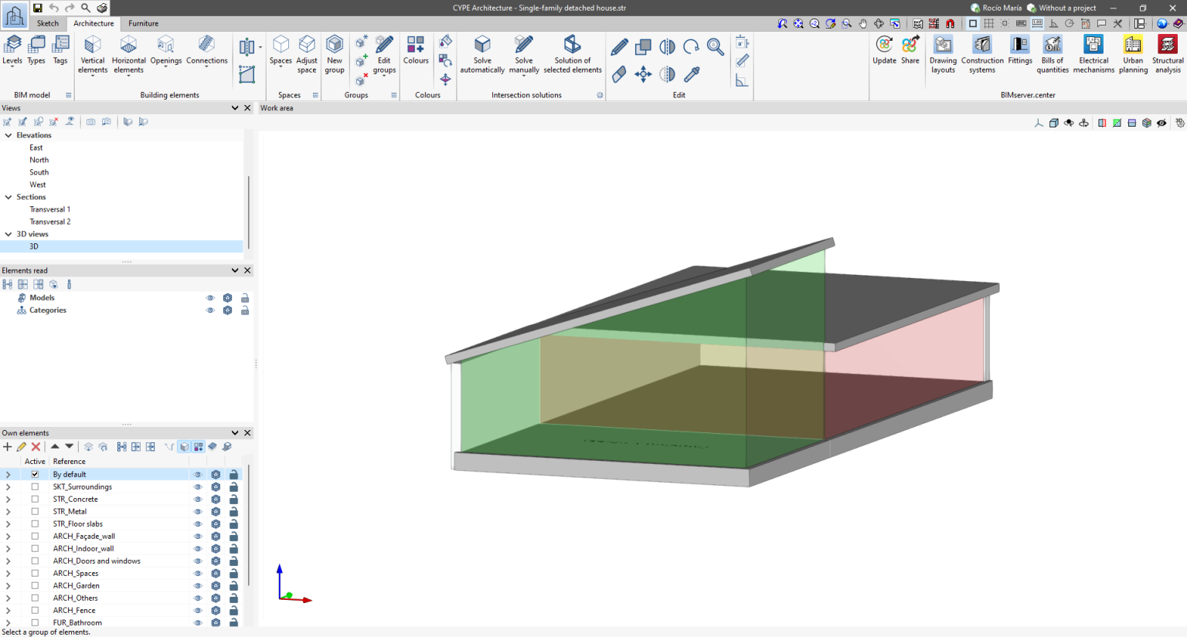Open the Sketch ribbon tab
The width and height of the screenshot is (1187, 637).
pos(47,23)
